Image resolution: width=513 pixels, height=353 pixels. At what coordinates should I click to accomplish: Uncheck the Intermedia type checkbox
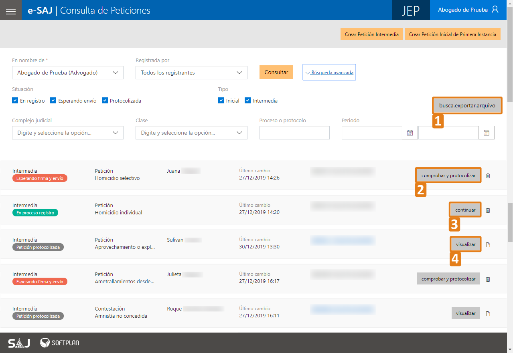pos(247,101)
